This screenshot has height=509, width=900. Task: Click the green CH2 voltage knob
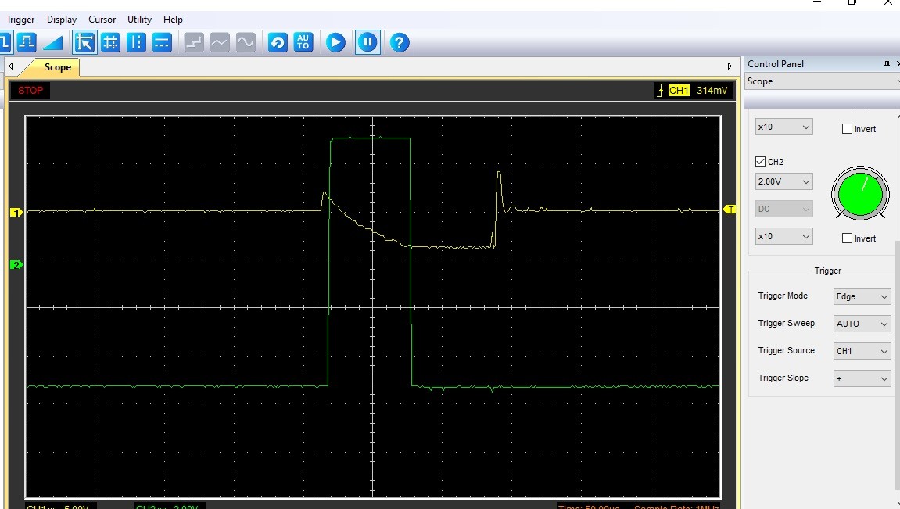[860, 194]
